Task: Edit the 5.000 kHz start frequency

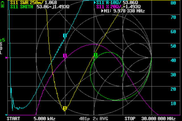Action: pyautogui.click(x=44, y=118)
